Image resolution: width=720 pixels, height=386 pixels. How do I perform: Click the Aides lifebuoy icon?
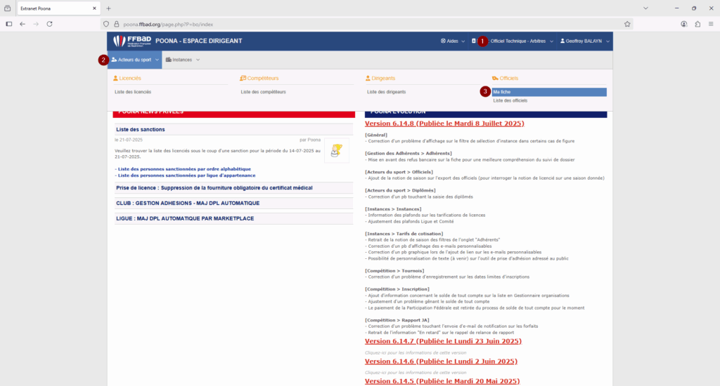(x=443, y=41)
